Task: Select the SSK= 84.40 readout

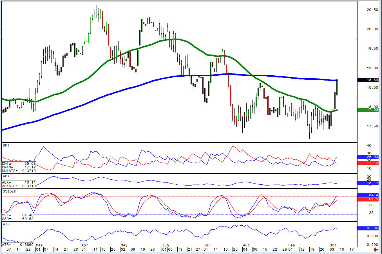Action: click(18, 215)
